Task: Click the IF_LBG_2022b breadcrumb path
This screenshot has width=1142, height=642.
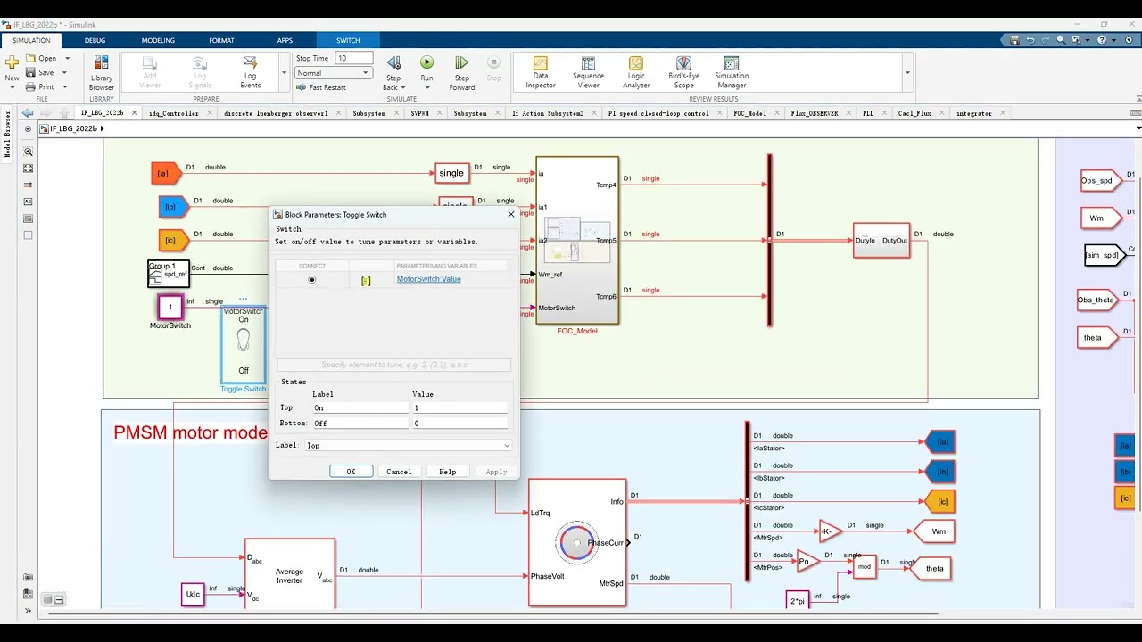Action: coord(75,128)
